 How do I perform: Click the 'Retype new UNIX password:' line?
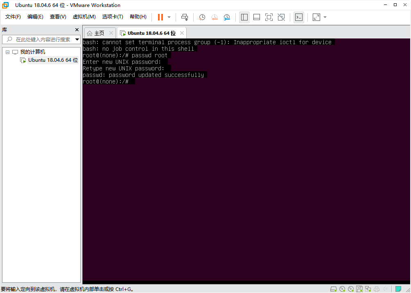point(124,68)
